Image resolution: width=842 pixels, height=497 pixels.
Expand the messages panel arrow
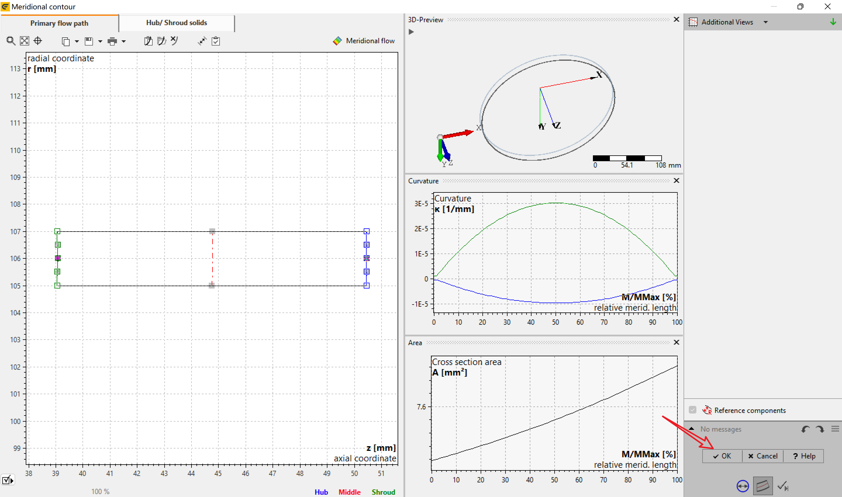pos(691,429)
